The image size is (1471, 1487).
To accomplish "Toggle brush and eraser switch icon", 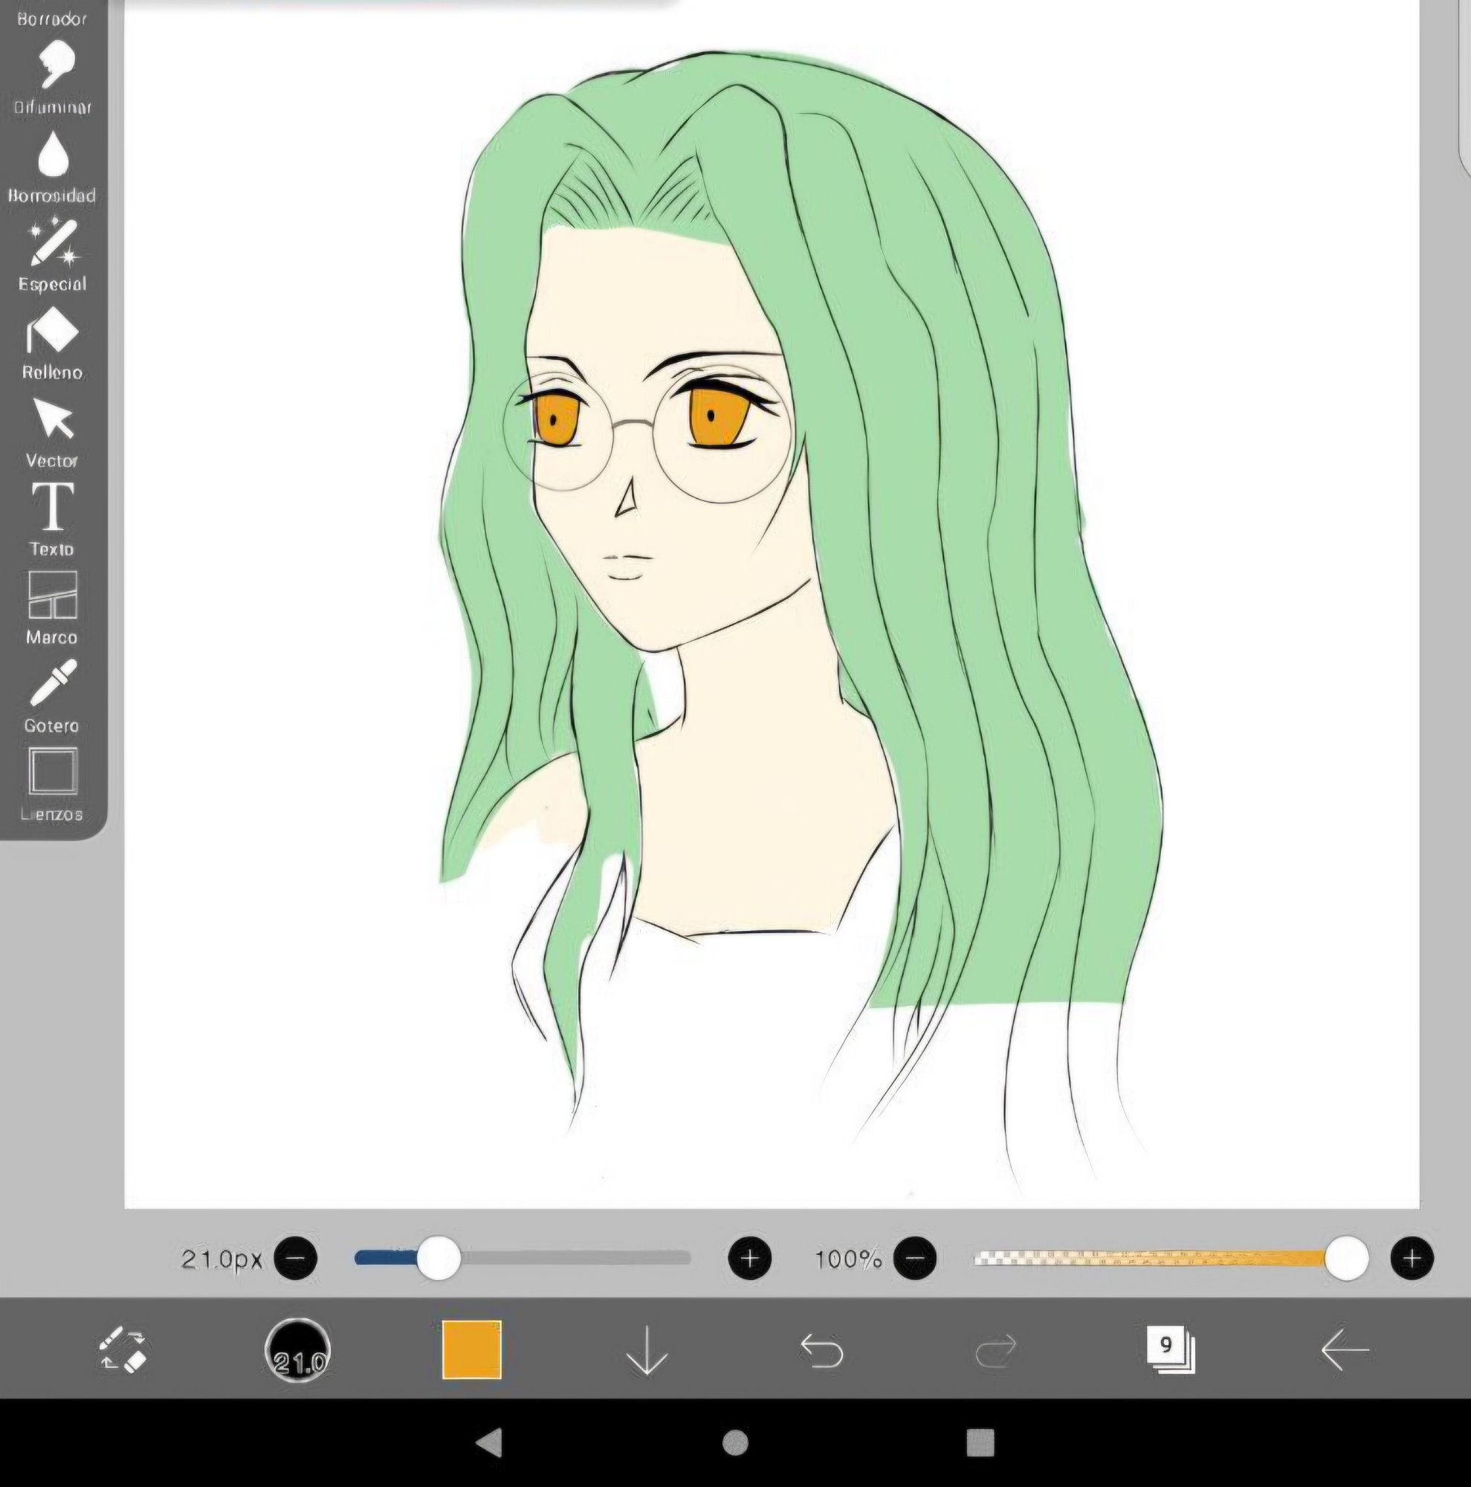I will [123, 1349].
